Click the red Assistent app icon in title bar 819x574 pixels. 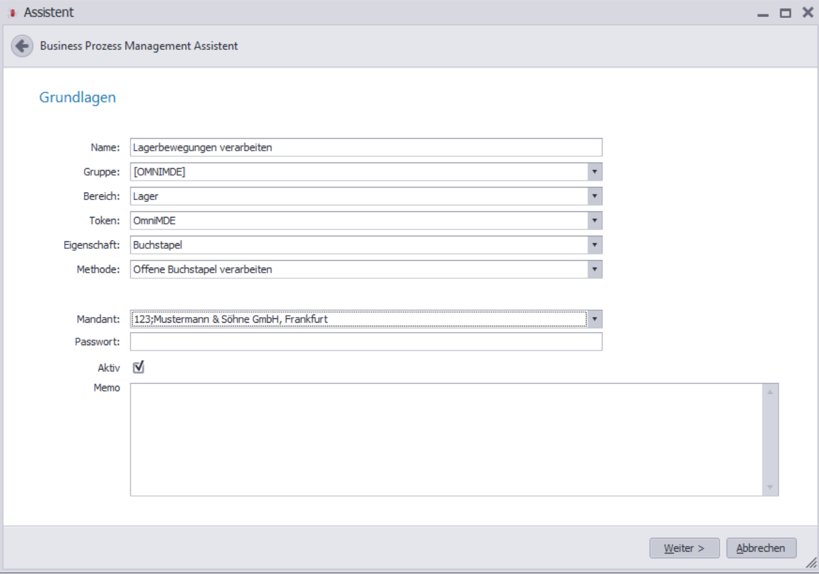click(x=12, y=13)
